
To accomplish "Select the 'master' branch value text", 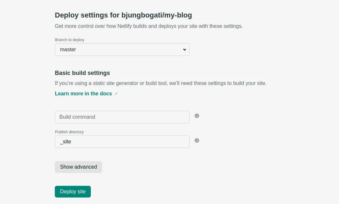I will [68, 50].
